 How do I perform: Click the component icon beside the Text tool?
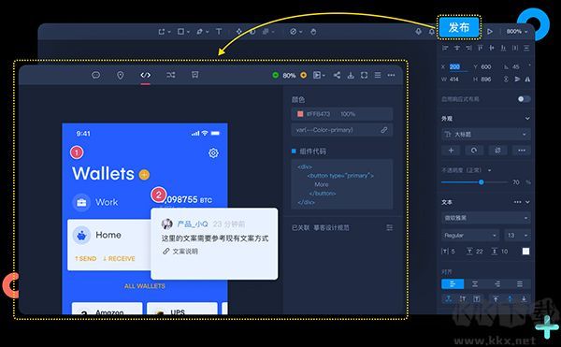tap(239, 32)
